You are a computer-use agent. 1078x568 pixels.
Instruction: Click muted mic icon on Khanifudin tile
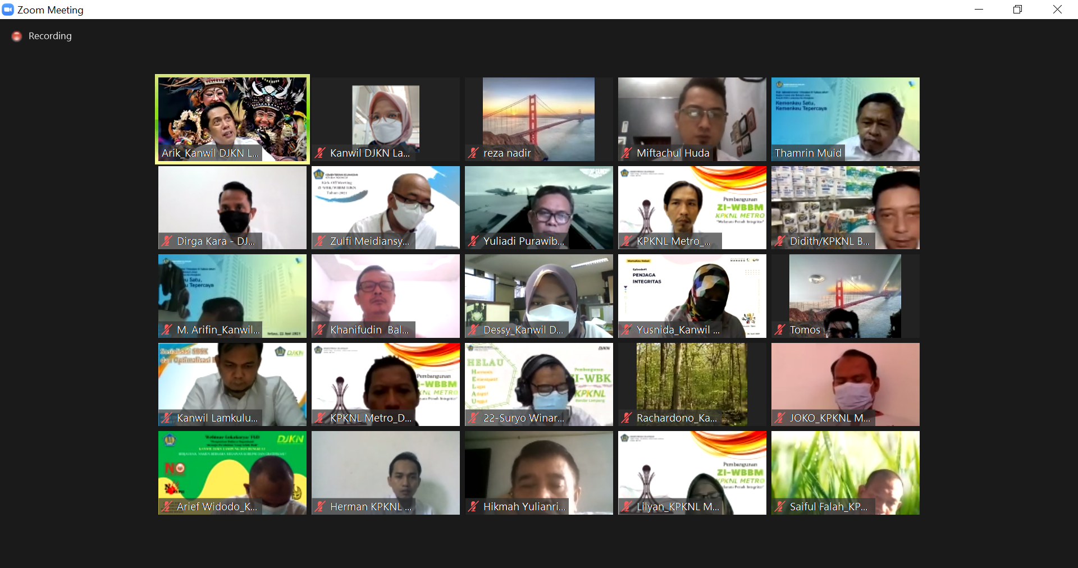point(320,329)
